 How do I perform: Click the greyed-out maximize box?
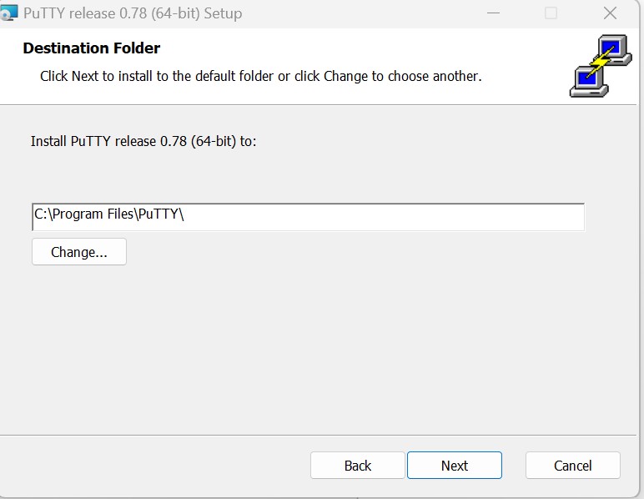(x=551, y=13)
